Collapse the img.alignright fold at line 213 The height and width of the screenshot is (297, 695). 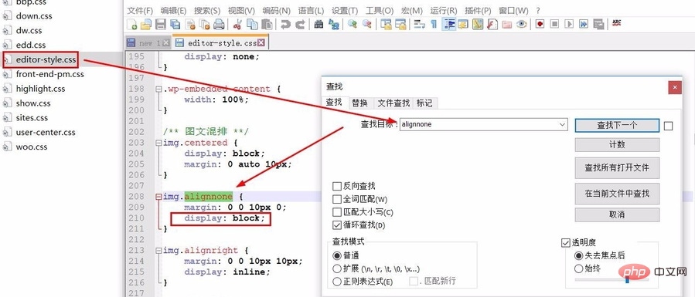(x=158, y=251)
